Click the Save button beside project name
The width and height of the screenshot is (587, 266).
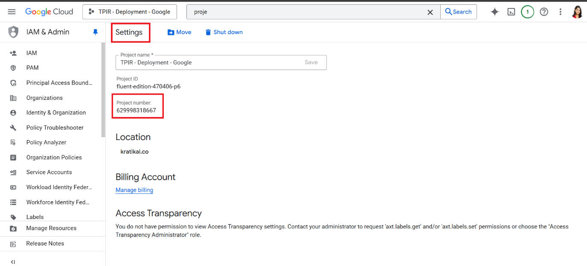[x=311, y=62]
